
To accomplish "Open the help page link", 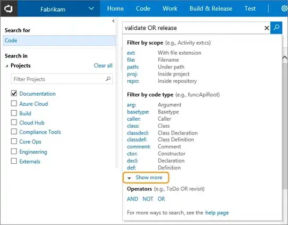I will point(217,213).
